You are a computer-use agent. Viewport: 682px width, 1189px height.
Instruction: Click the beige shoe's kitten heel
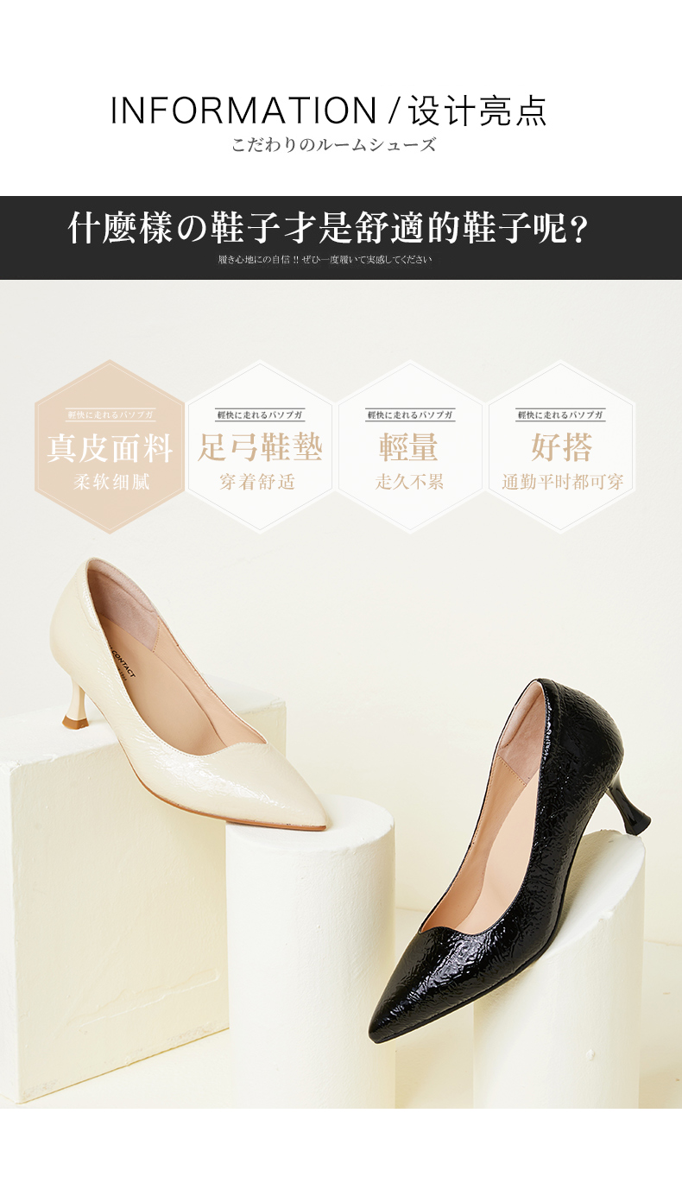[x=76, y=706]
